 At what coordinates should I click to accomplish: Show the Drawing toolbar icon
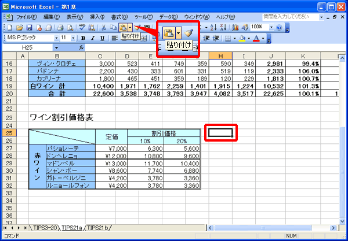pos(245,27)
